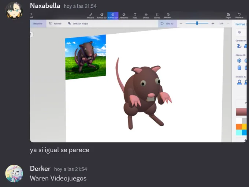
Task: Open the Formas 3D tab
Action: 113,16
